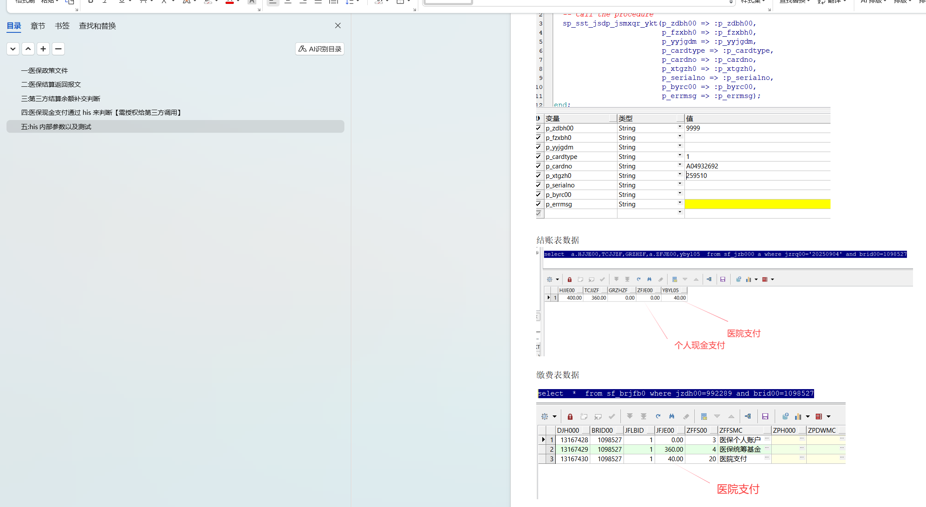This screenshot has width=926, height=507.
Task: Open the type dropdown for p_serialno row
Action: (x=679, y=184)
